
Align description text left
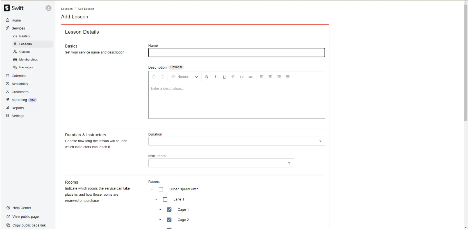coord(261,77)
